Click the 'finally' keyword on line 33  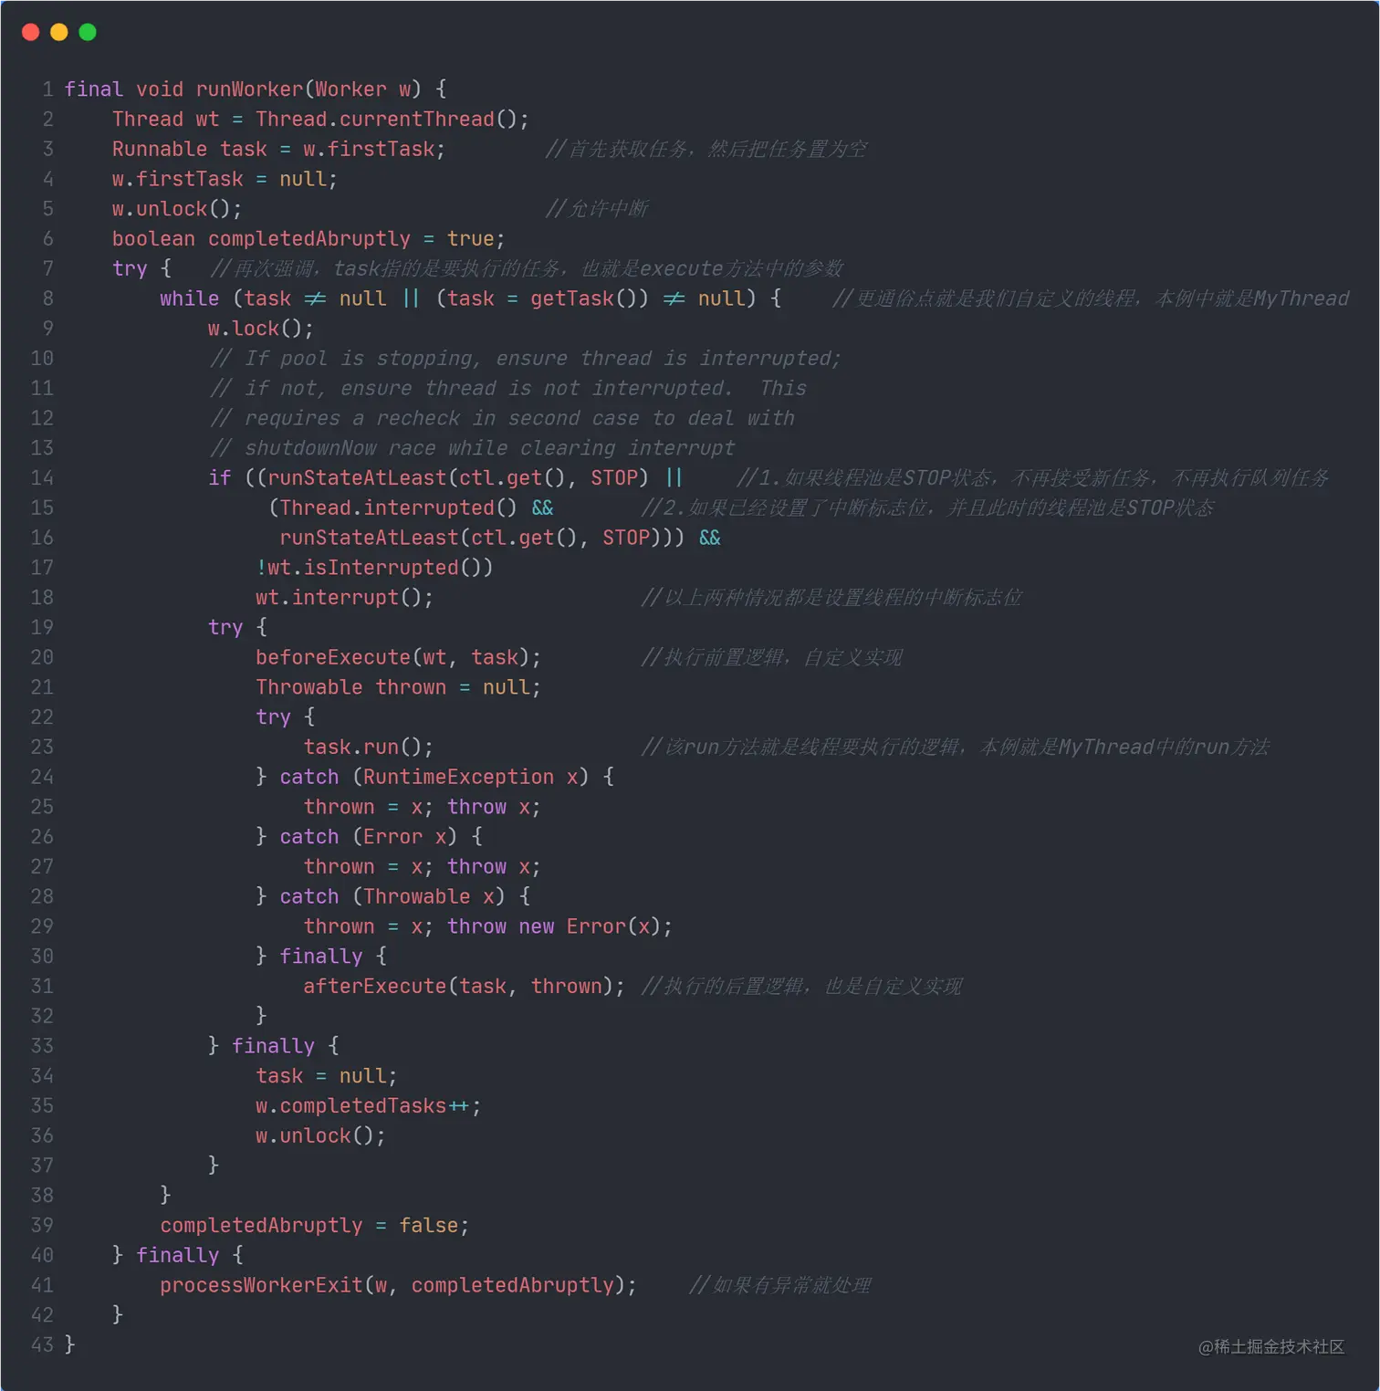point(273,1046)
